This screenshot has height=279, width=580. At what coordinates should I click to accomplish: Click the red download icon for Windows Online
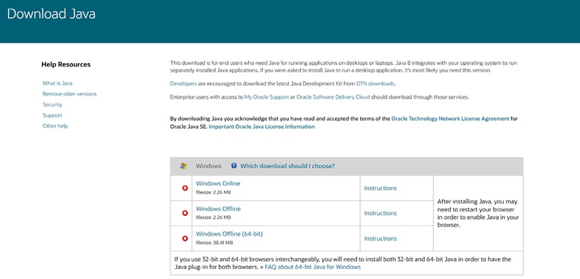185,188
